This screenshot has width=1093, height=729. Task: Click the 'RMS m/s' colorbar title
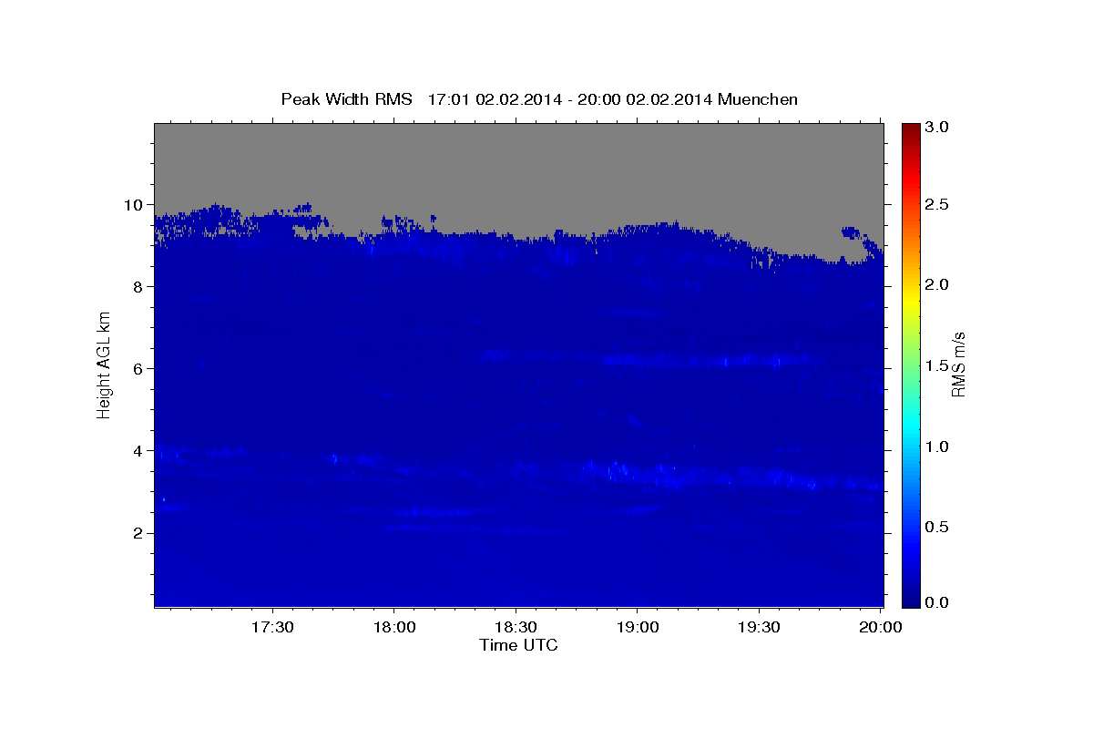click(958, 364)
